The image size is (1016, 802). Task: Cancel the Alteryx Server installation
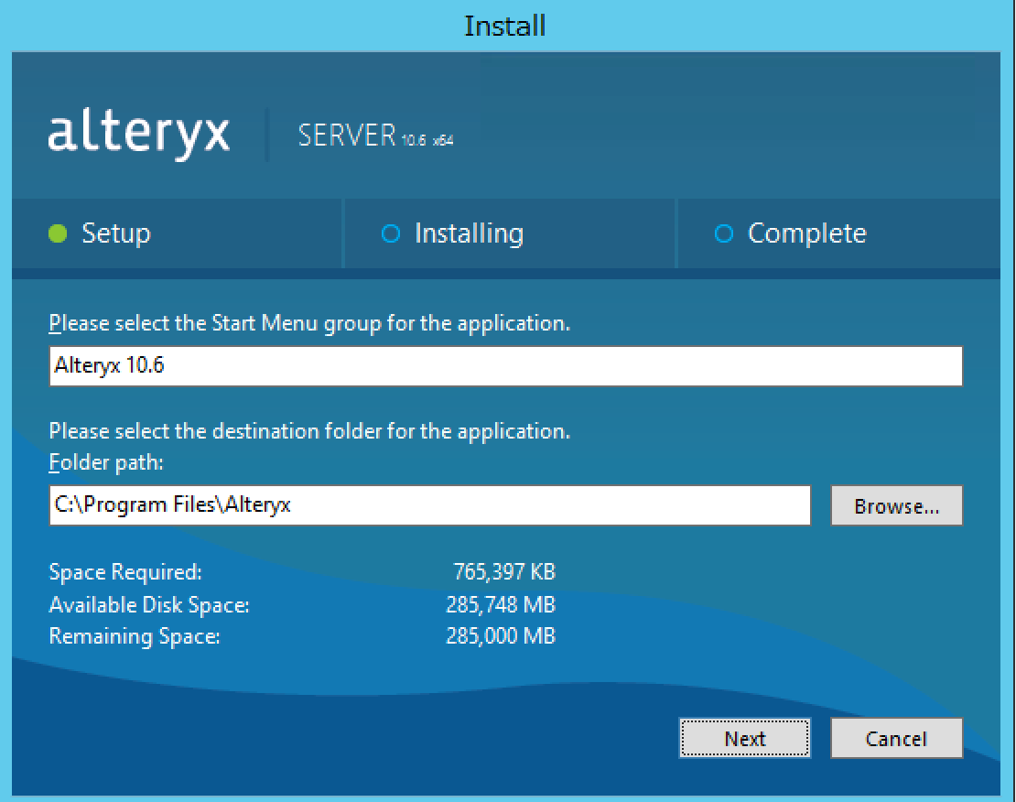[896, 738]
